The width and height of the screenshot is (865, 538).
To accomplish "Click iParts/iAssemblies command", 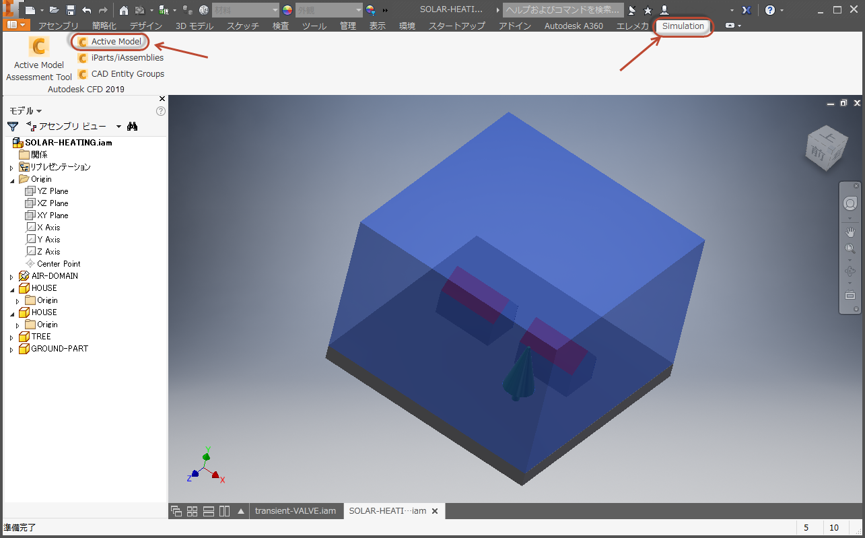I will (x=120, y=58).
